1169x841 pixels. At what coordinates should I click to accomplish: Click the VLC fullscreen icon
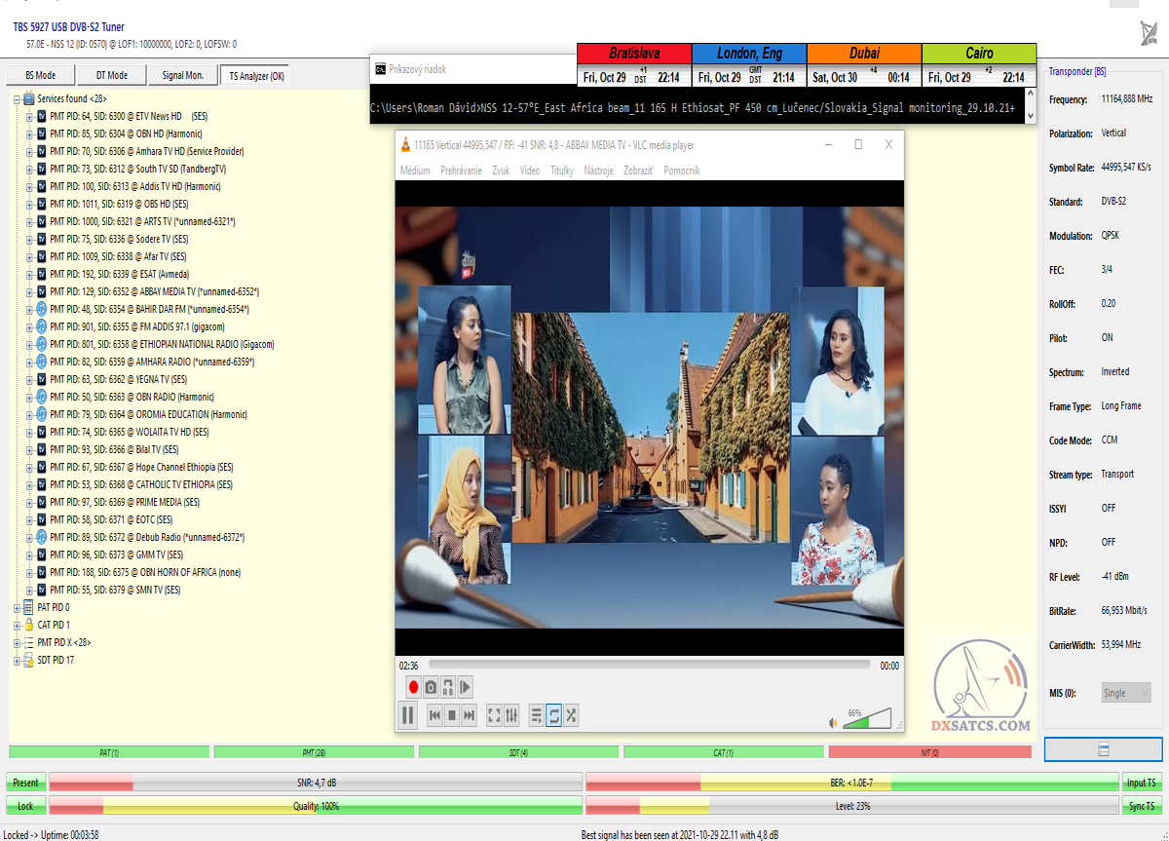(x=494, y=715)
